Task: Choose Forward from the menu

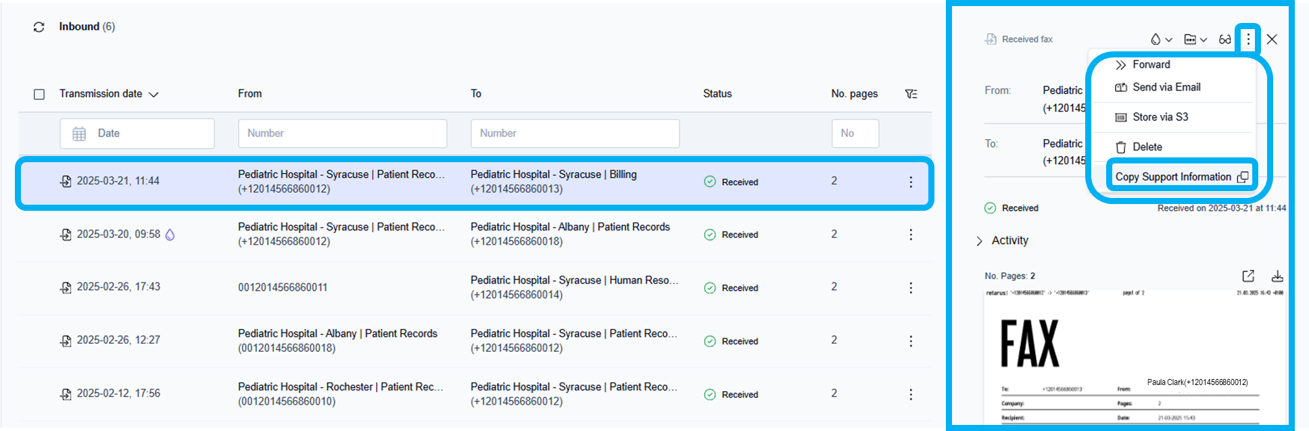Action: (x=1151, y=65)
